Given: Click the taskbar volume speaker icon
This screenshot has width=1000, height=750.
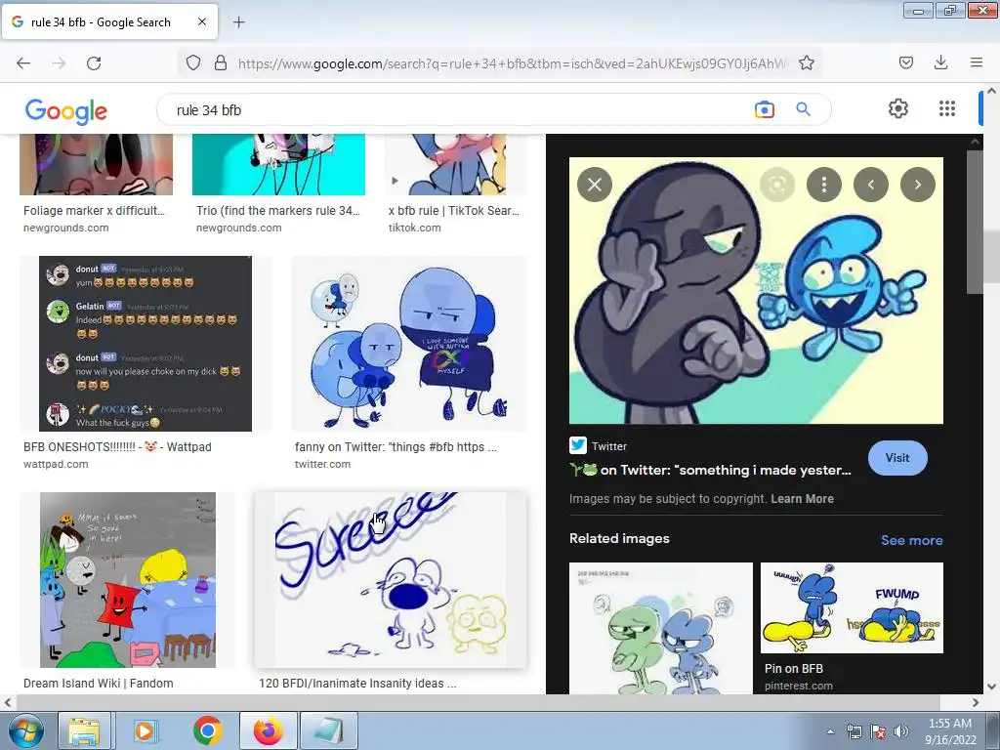Looking at the screenshot, I should pos(901,732).
